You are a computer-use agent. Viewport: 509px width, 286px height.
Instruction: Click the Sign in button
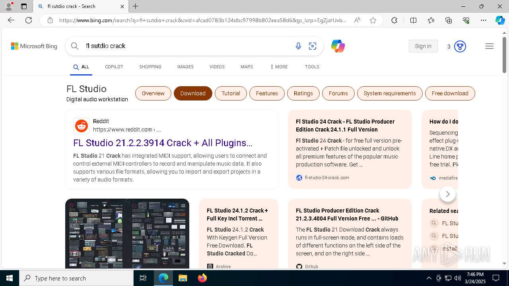coord(423,46)
